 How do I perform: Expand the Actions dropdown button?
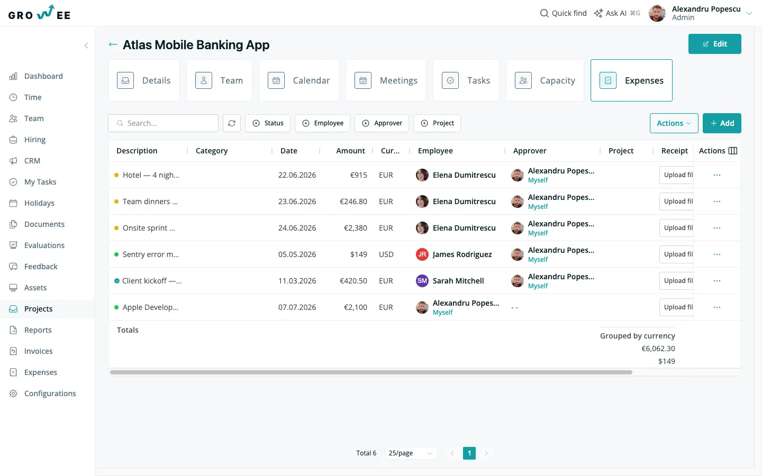(674, 123)
